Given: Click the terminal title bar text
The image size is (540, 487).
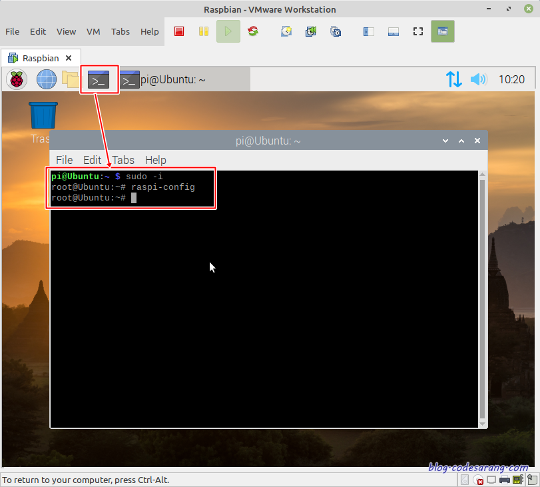Looking at the screenshot, I should (268, 141).
